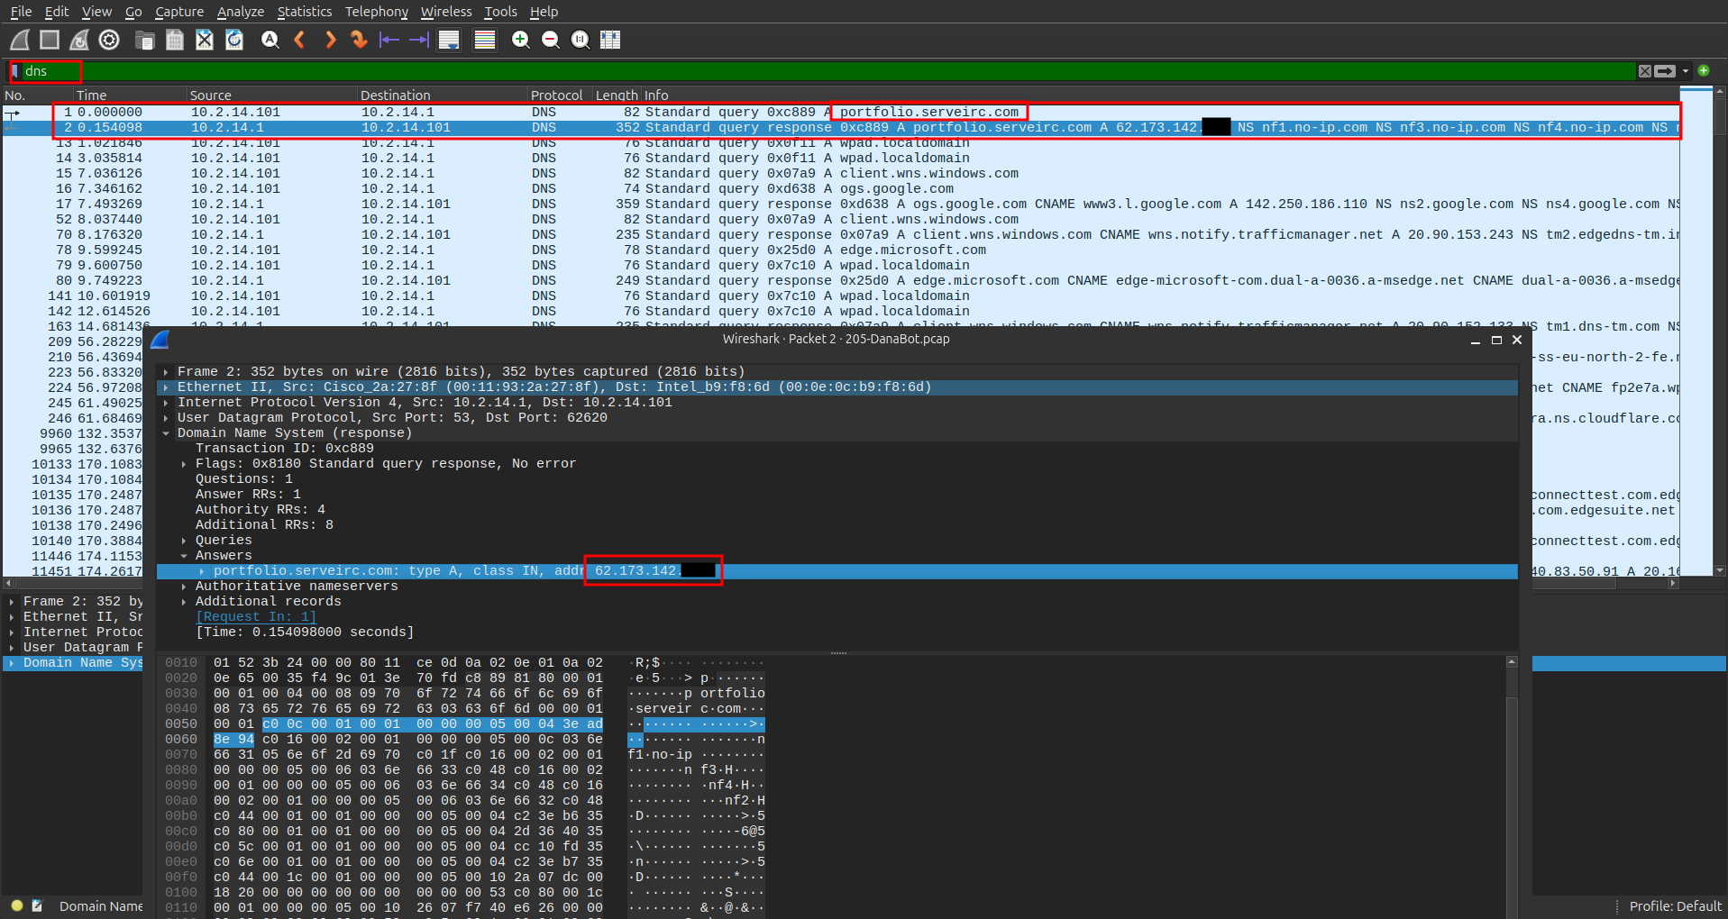Reload this capture file
Viewport: 1728px width, 919px height.
(x=234, y=40)
